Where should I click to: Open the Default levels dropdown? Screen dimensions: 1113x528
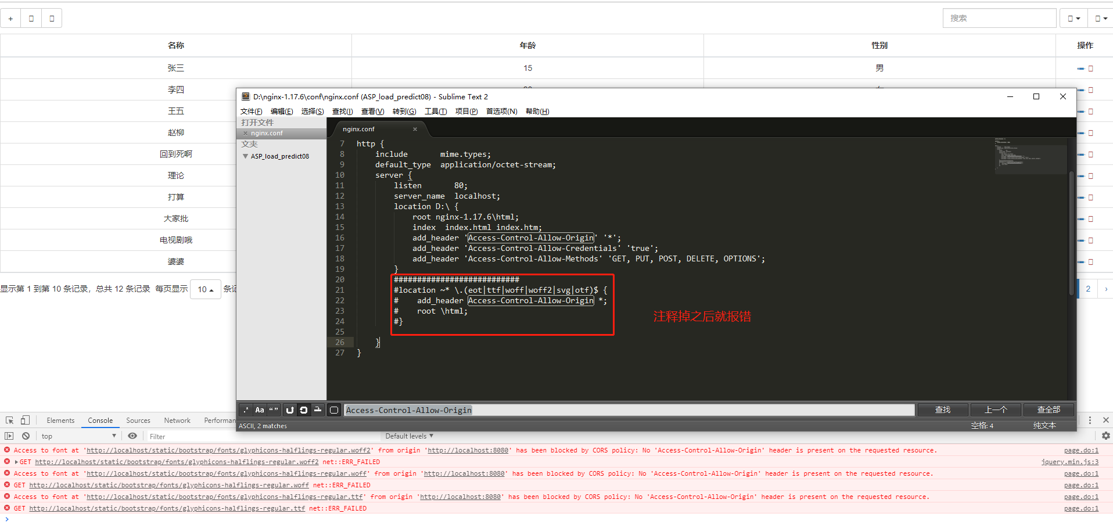[x=408, y=436]
